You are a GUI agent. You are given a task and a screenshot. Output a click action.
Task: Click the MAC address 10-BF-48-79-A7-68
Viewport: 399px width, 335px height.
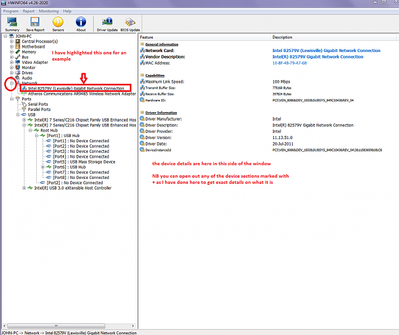pyautogui.click(x=289, y=63)
